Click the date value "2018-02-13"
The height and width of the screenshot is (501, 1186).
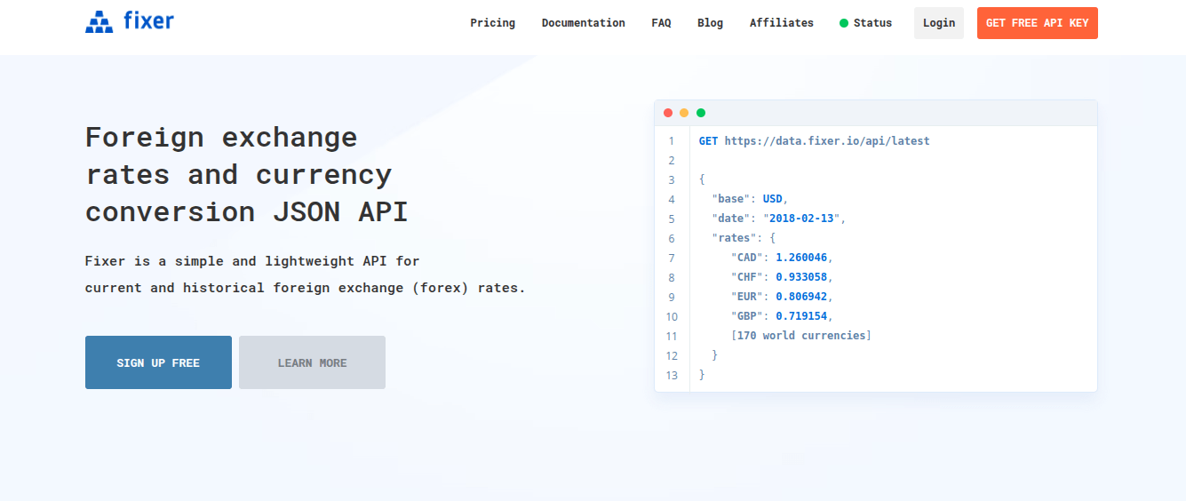click(x=801, y=219)
